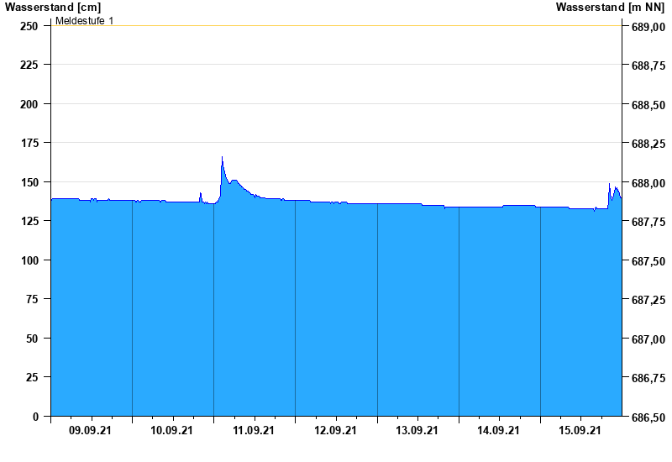Image resolution: width=672 pixels, height=462 pixels.
Task: Click the 687,25 value on the right axis
Action: coord(648,300)
